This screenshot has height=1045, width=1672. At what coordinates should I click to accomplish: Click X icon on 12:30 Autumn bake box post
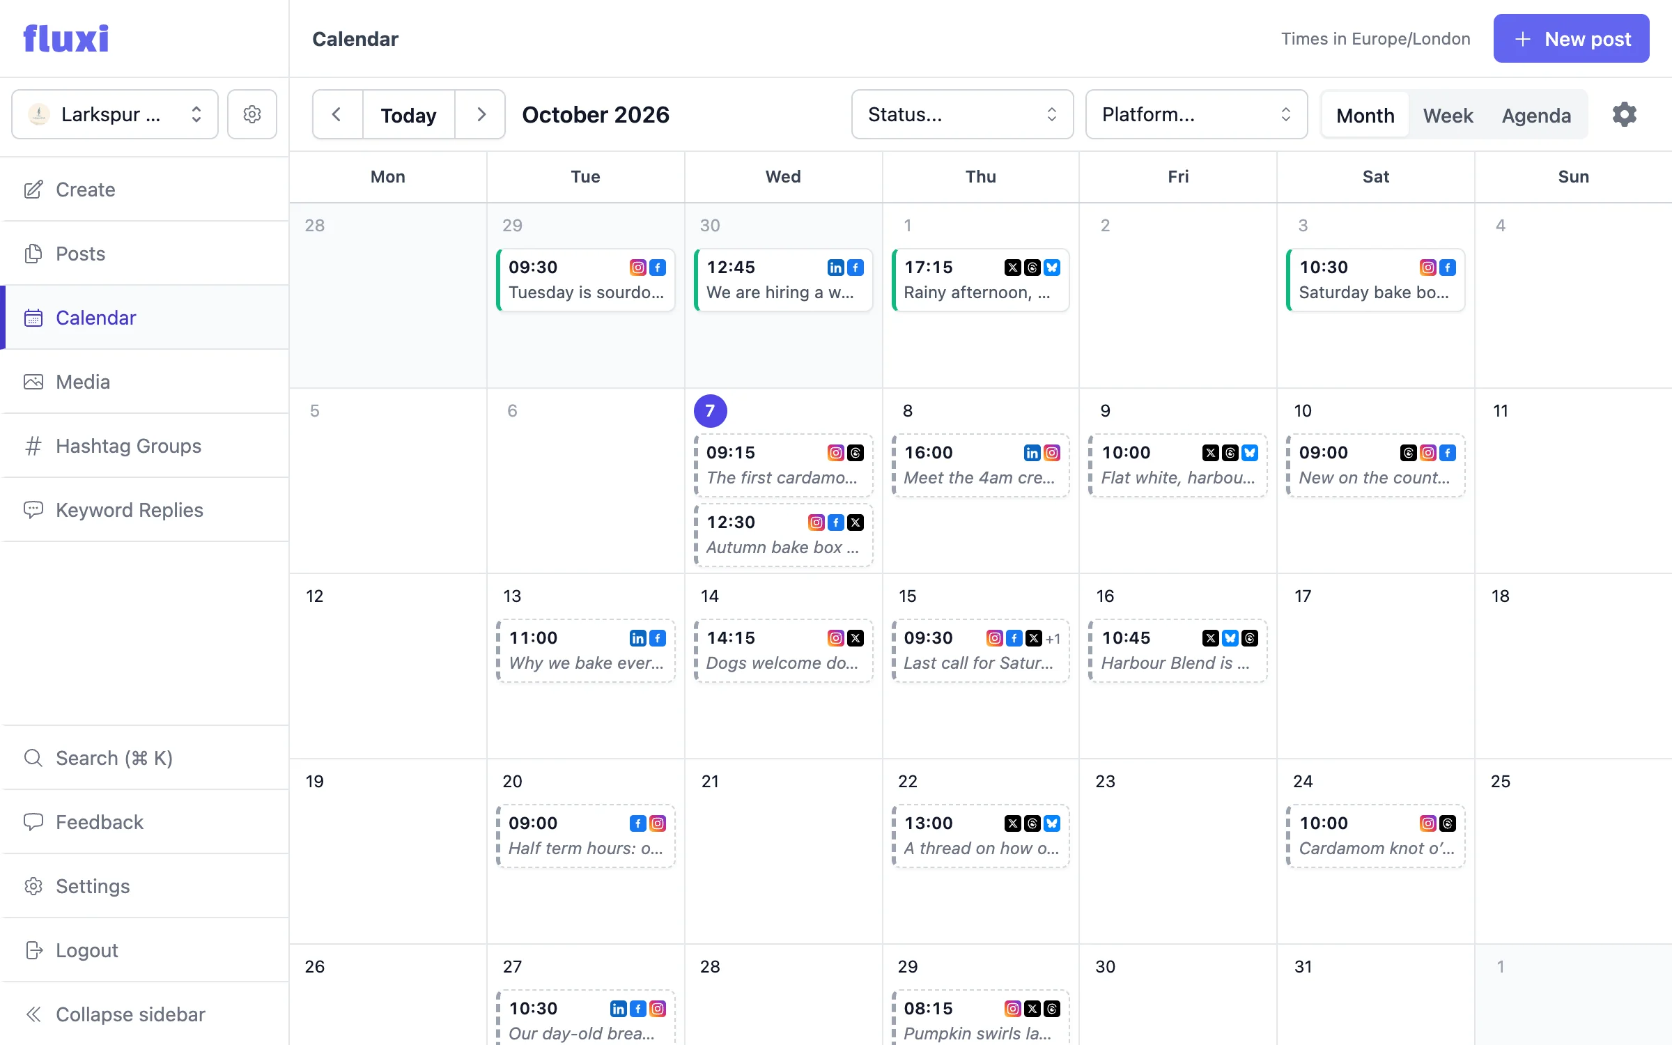click(856, 522)
